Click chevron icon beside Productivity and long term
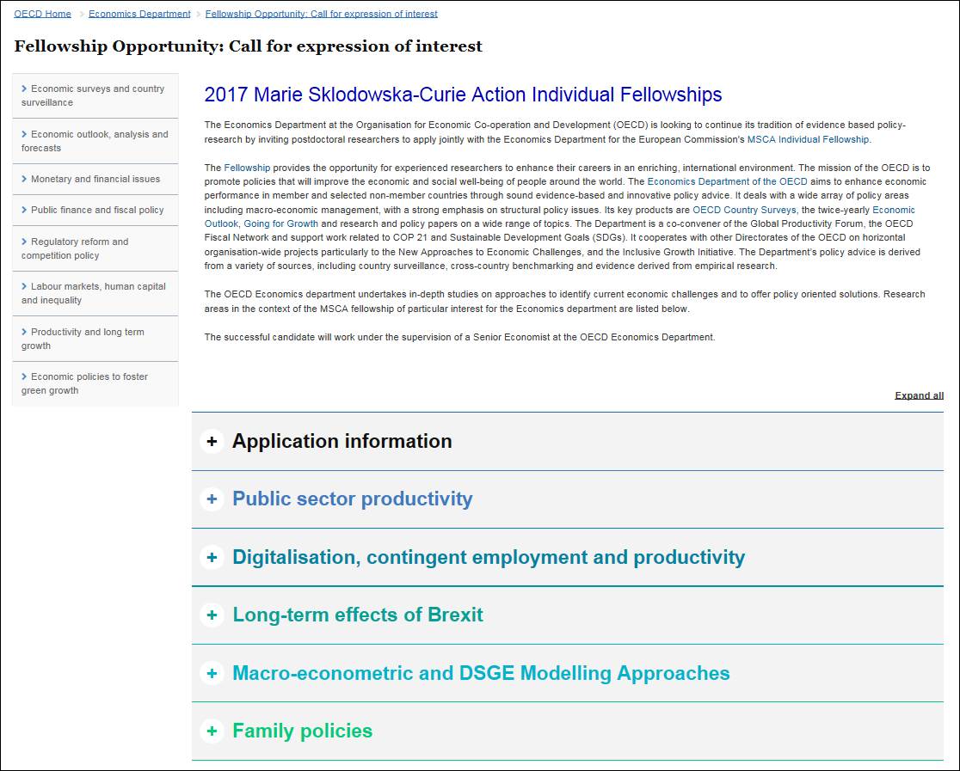960x771 pixels. point(24,332)
